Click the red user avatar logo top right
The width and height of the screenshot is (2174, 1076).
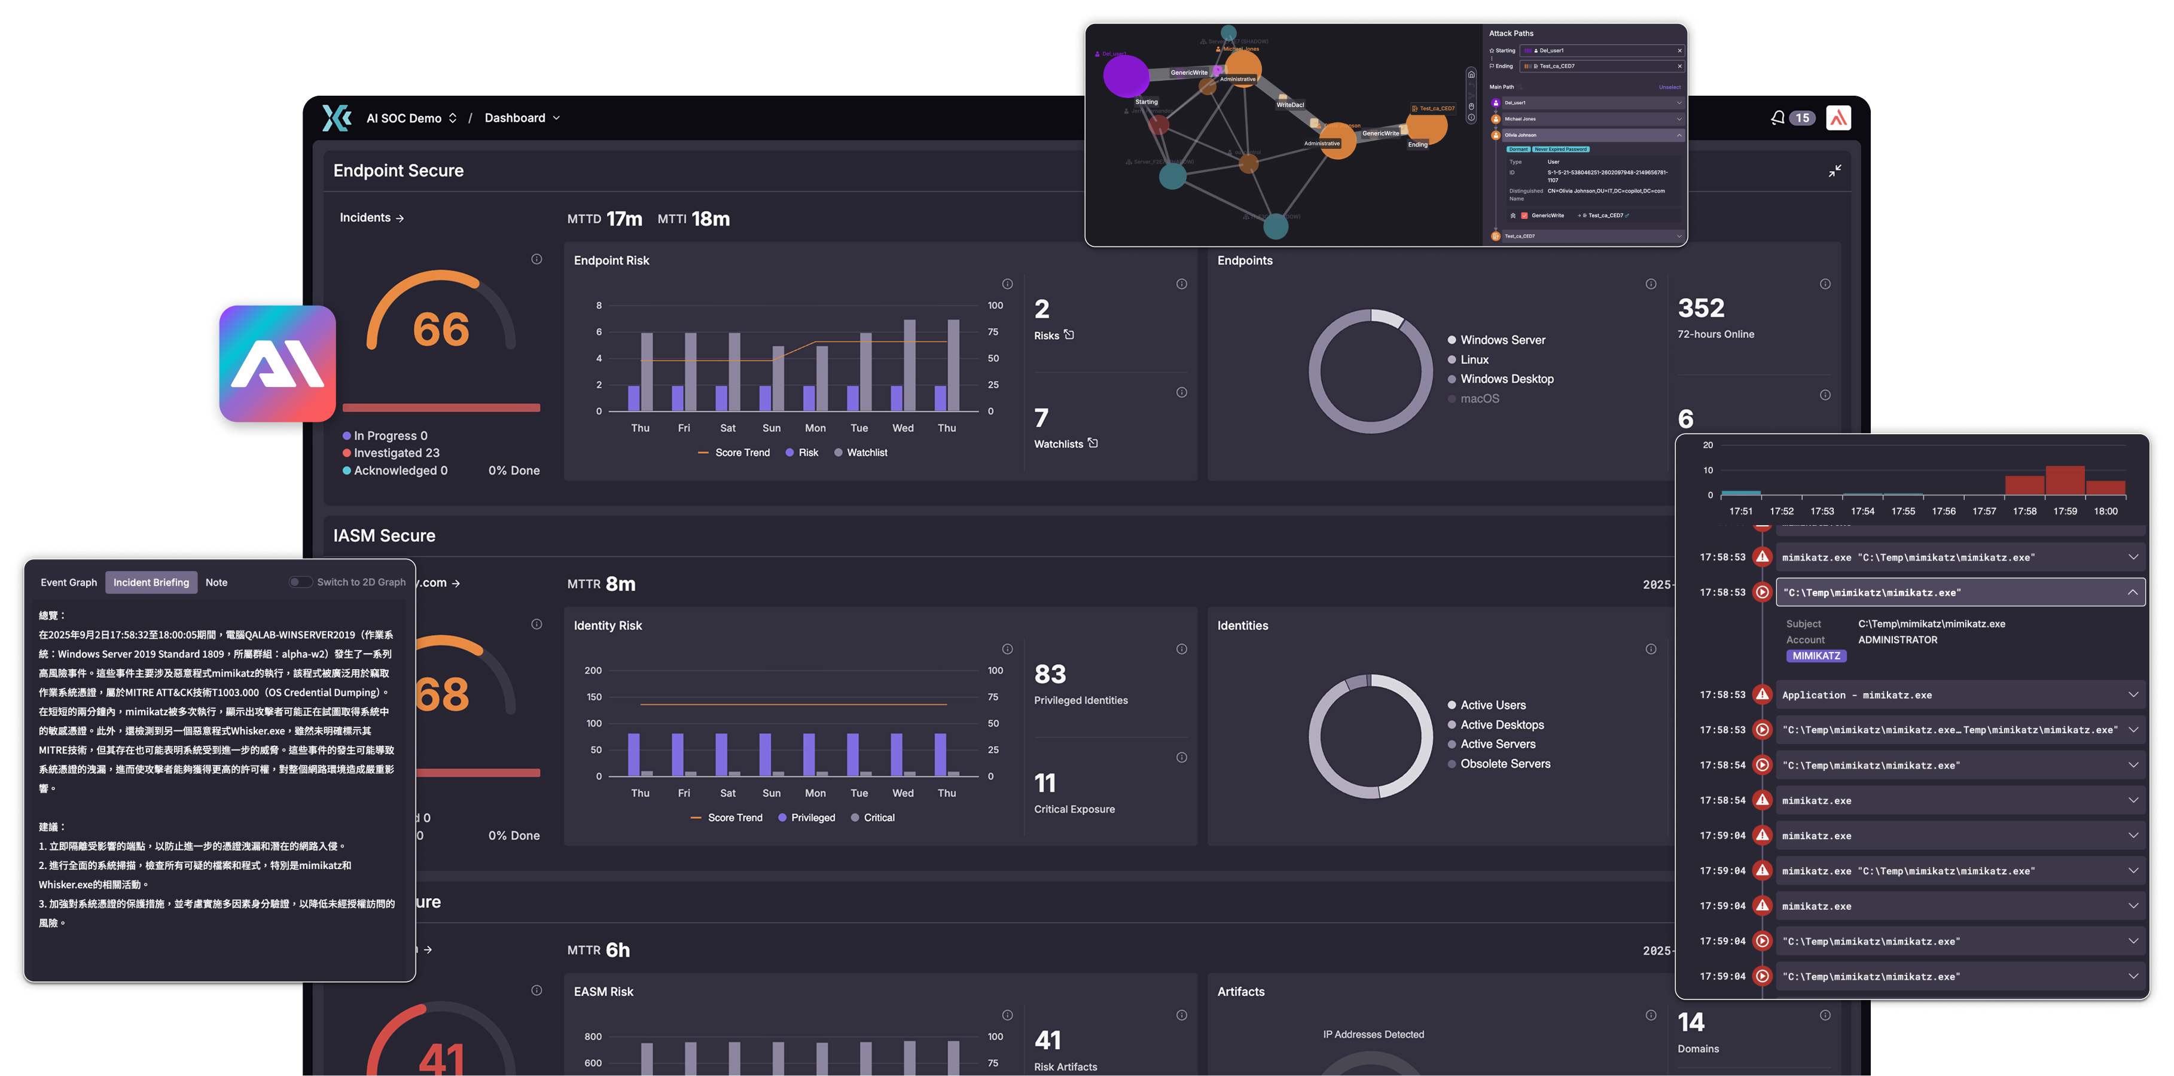coord(1838,117)
